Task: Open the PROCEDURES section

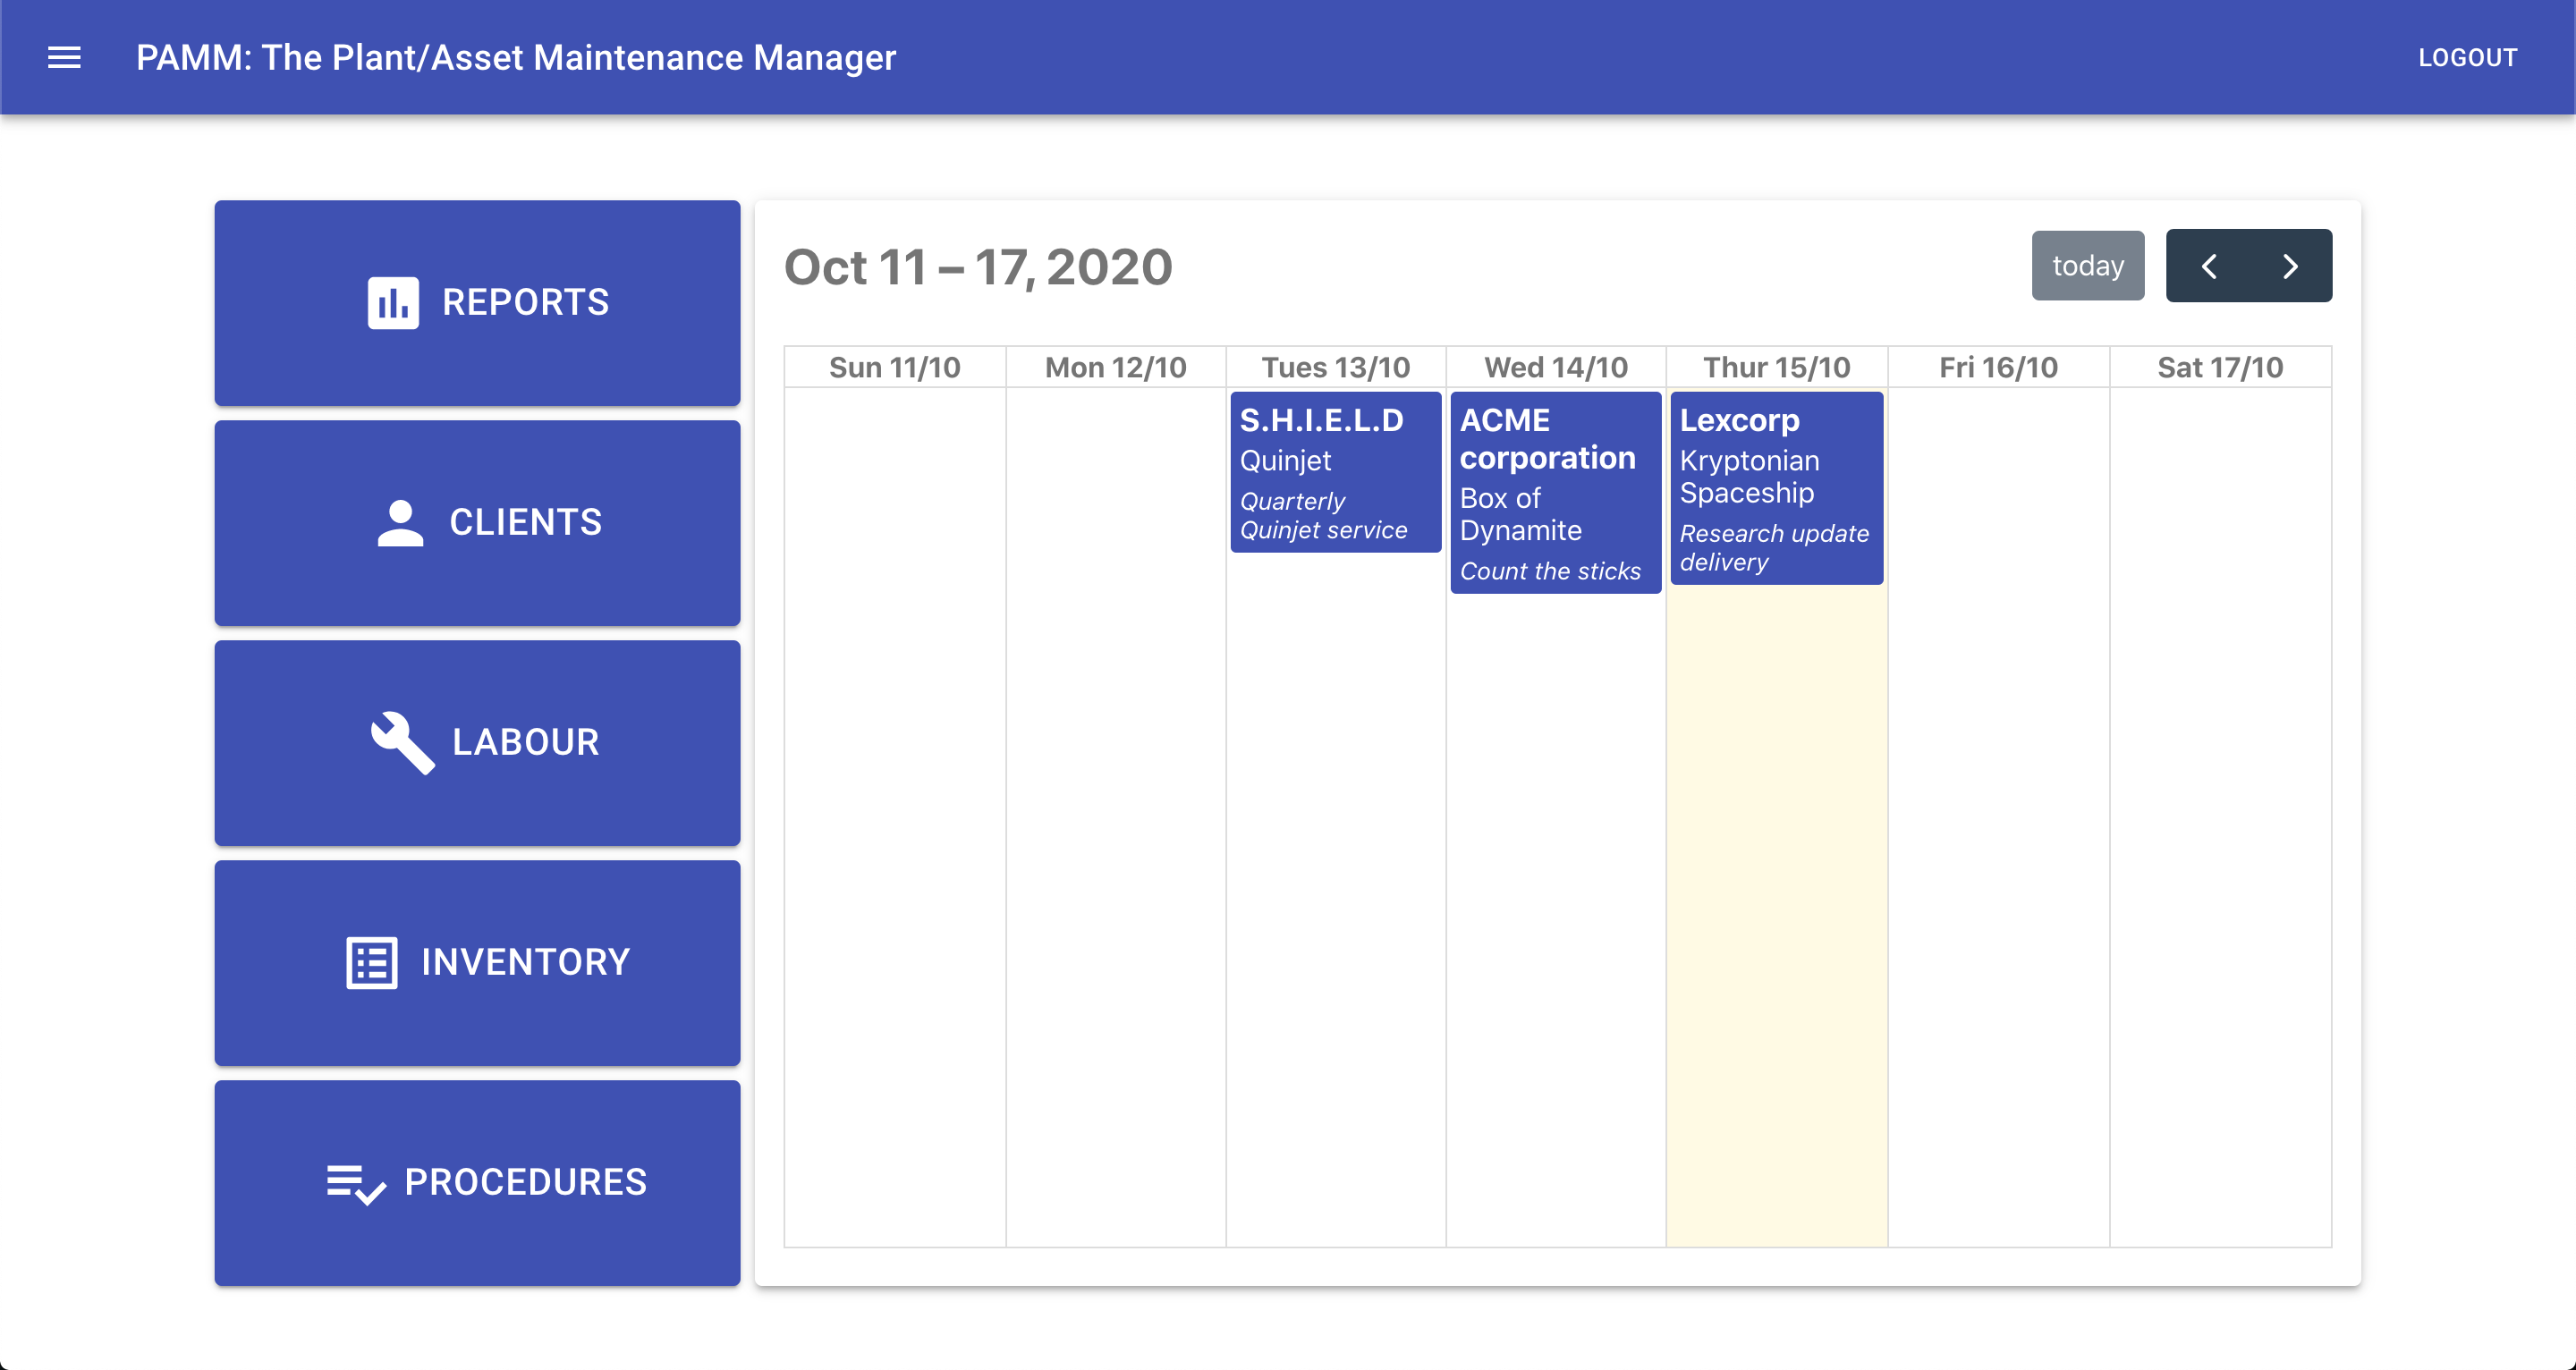Action: click(477, 1183)
